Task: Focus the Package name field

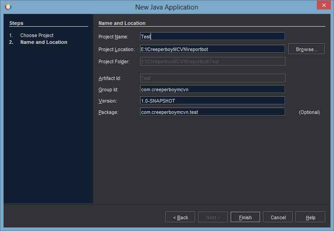Action: pos(212,112)
